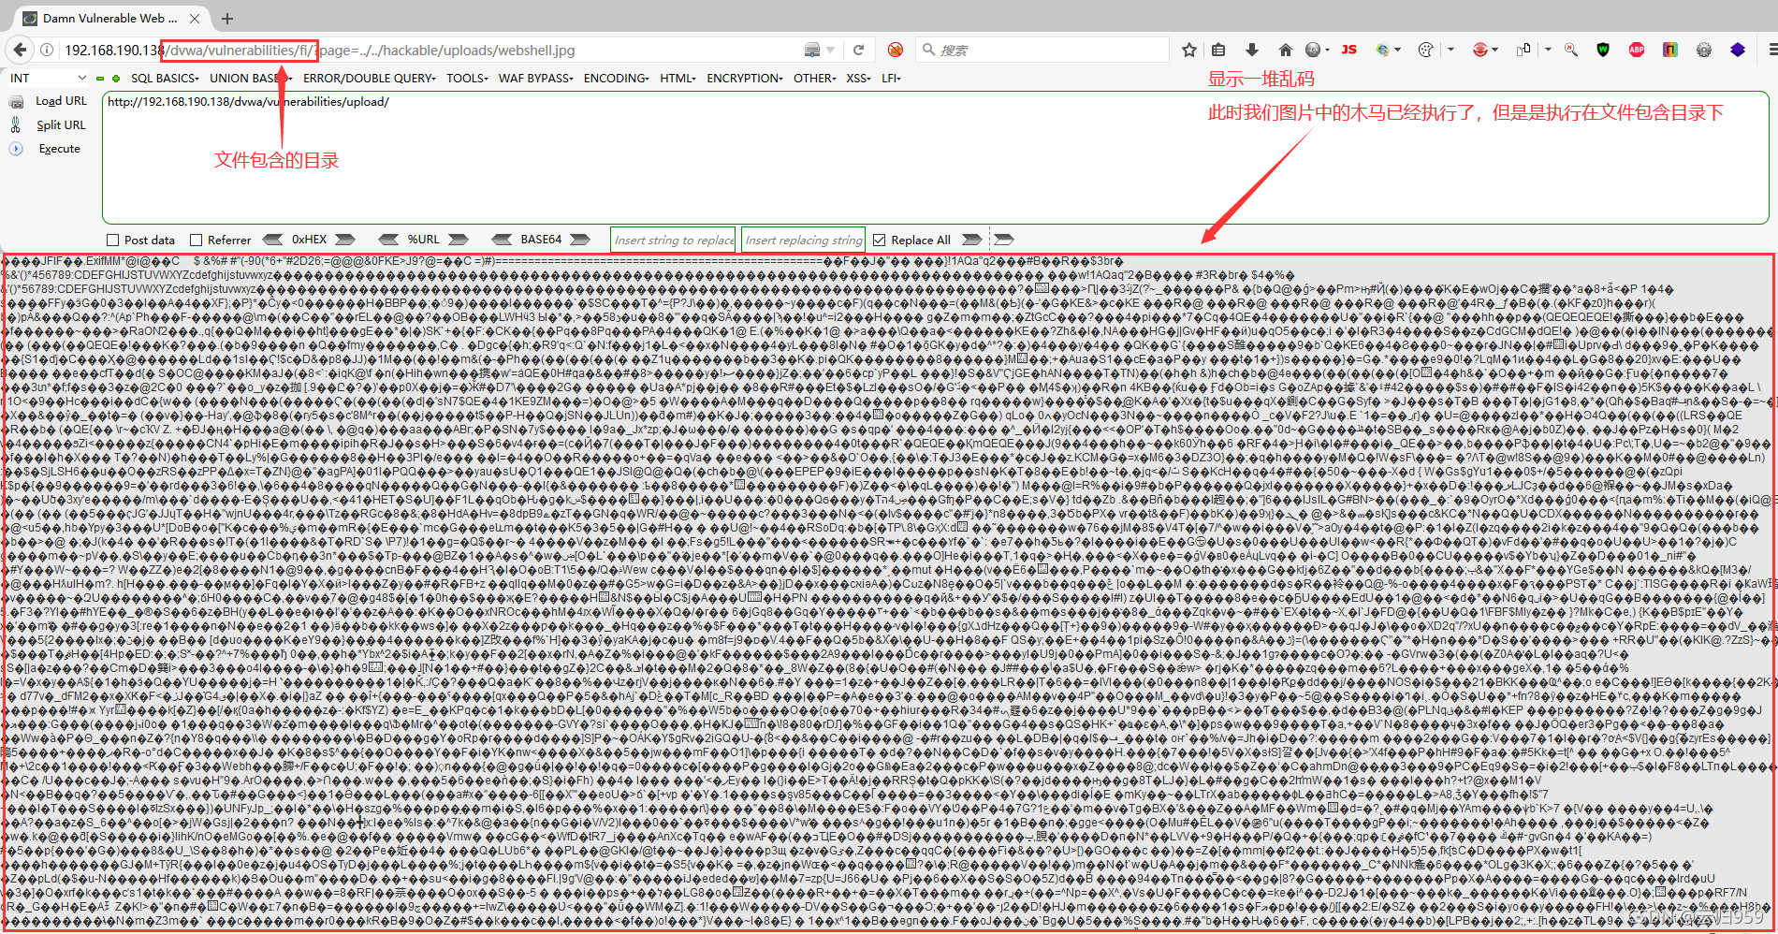Open the XSS menu
The width and height of the screenshot is (1778, 934).
[858, 79]
